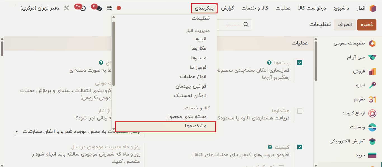Viewport: 382px width, 167px height.
Task: Open the Website (وبسایت) icon
Action: point(372,127)
